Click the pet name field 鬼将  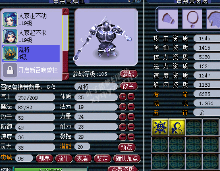click(x=96, y=86)
